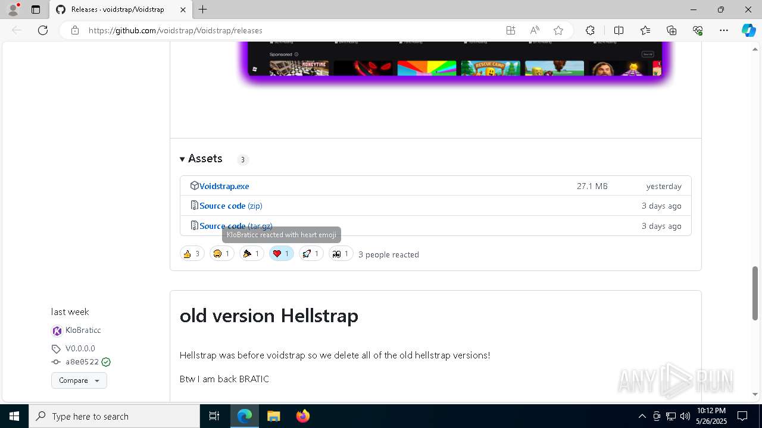Click the scrollbar down arrow
The image size is (762, 428).
point(755,394)
